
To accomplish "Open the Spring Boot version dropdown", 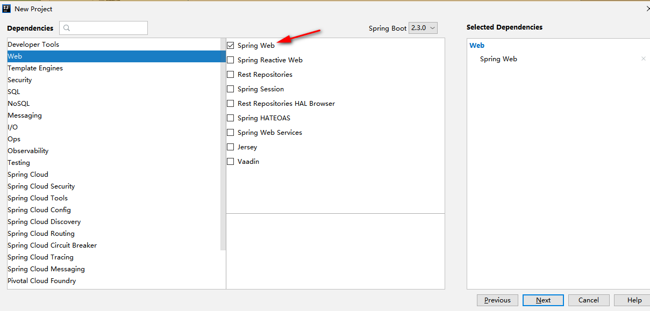I will click(x=423, y=28).
